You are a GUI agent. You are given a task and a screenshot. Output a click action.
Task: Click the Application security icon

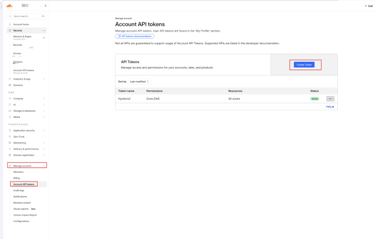[10, 130]
